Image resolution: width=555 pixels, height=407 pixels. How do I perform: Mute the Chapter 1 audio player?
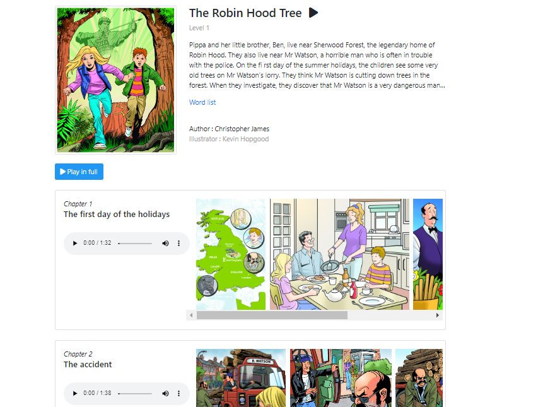point(165,244)
